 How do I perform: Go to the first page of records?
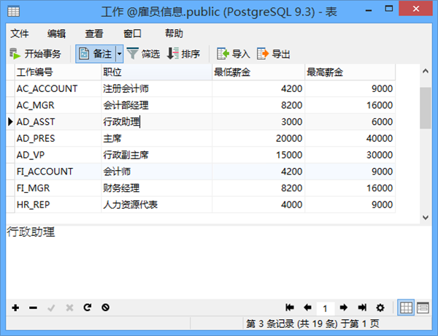(x=290, y=308)
